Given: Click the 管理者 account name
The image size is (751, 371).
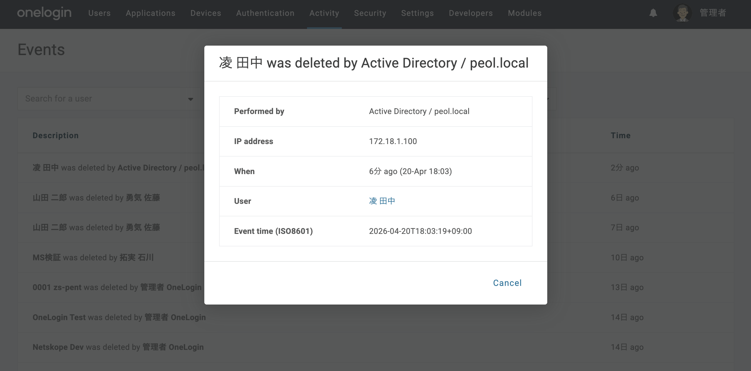Looking at the screenshot, I should 713,13.
